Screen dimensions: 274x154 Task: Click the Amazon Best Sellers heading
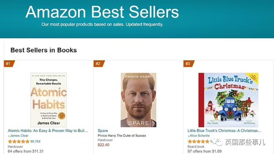pos(102,12)
